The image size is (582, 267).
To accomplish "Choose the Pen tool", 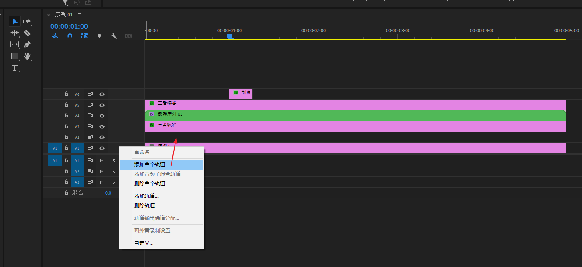I will (x=27, y=44).
